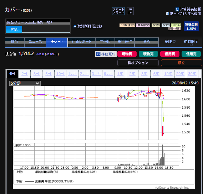Image resolution: width=203 pixels, height=194 pixels.
Task: Click the 無期限買 label badge
Action: pyautogui.click(x=143, y=25)
